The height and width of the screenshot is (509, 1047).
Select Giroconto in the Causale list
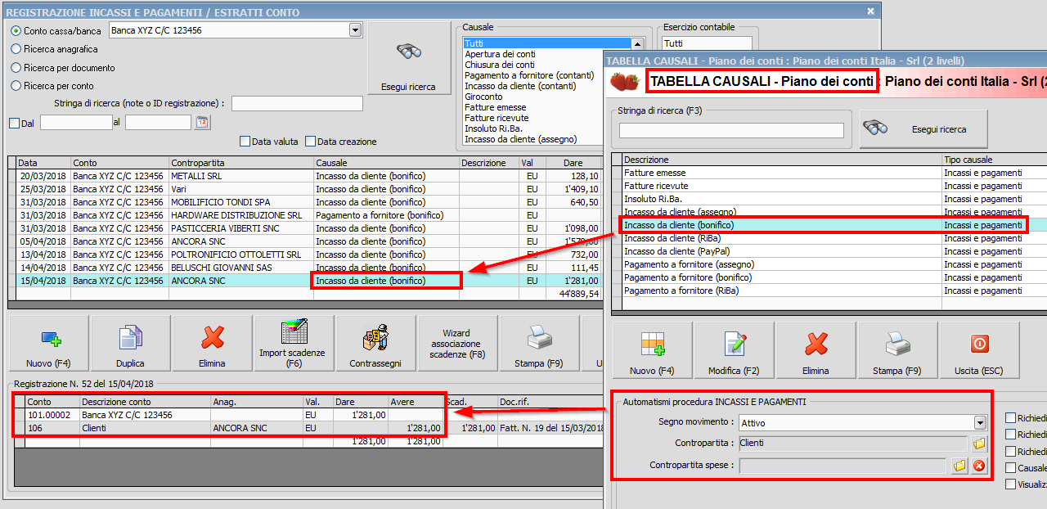[483, 97]
